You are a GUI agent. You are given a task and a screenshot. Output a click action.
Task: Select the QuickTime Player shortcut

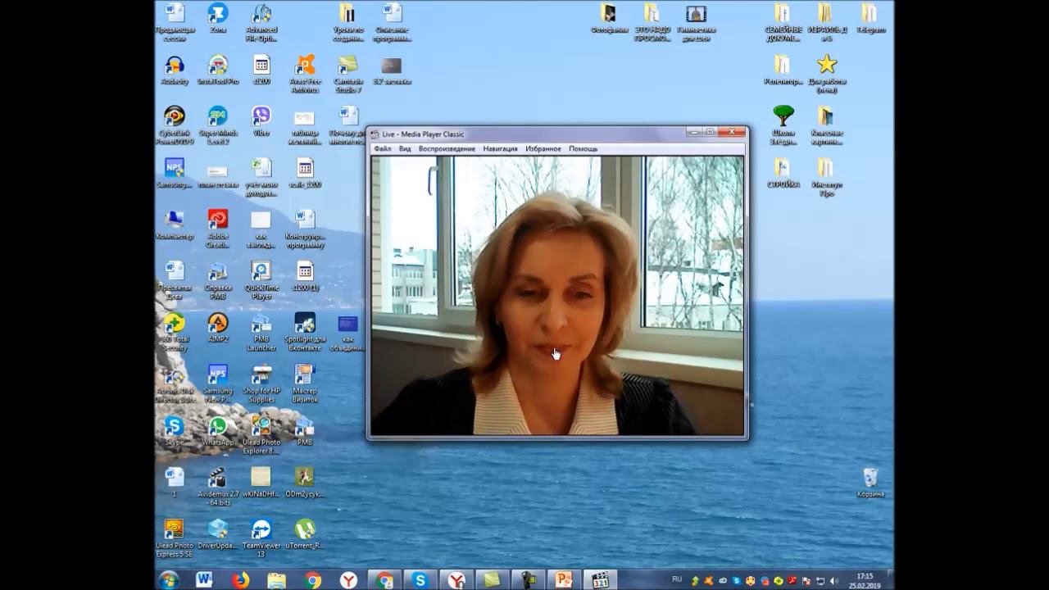(261, 280)
